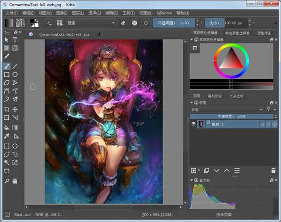Open the layer filter dropdown in layers panel
This screenshot has height=222, width=281.
coord(269,109)
